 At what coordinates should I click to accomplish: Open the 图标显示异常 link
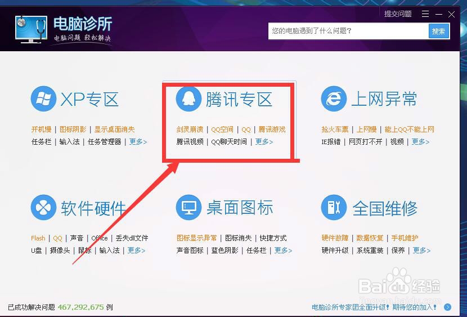tap(196, 238)
